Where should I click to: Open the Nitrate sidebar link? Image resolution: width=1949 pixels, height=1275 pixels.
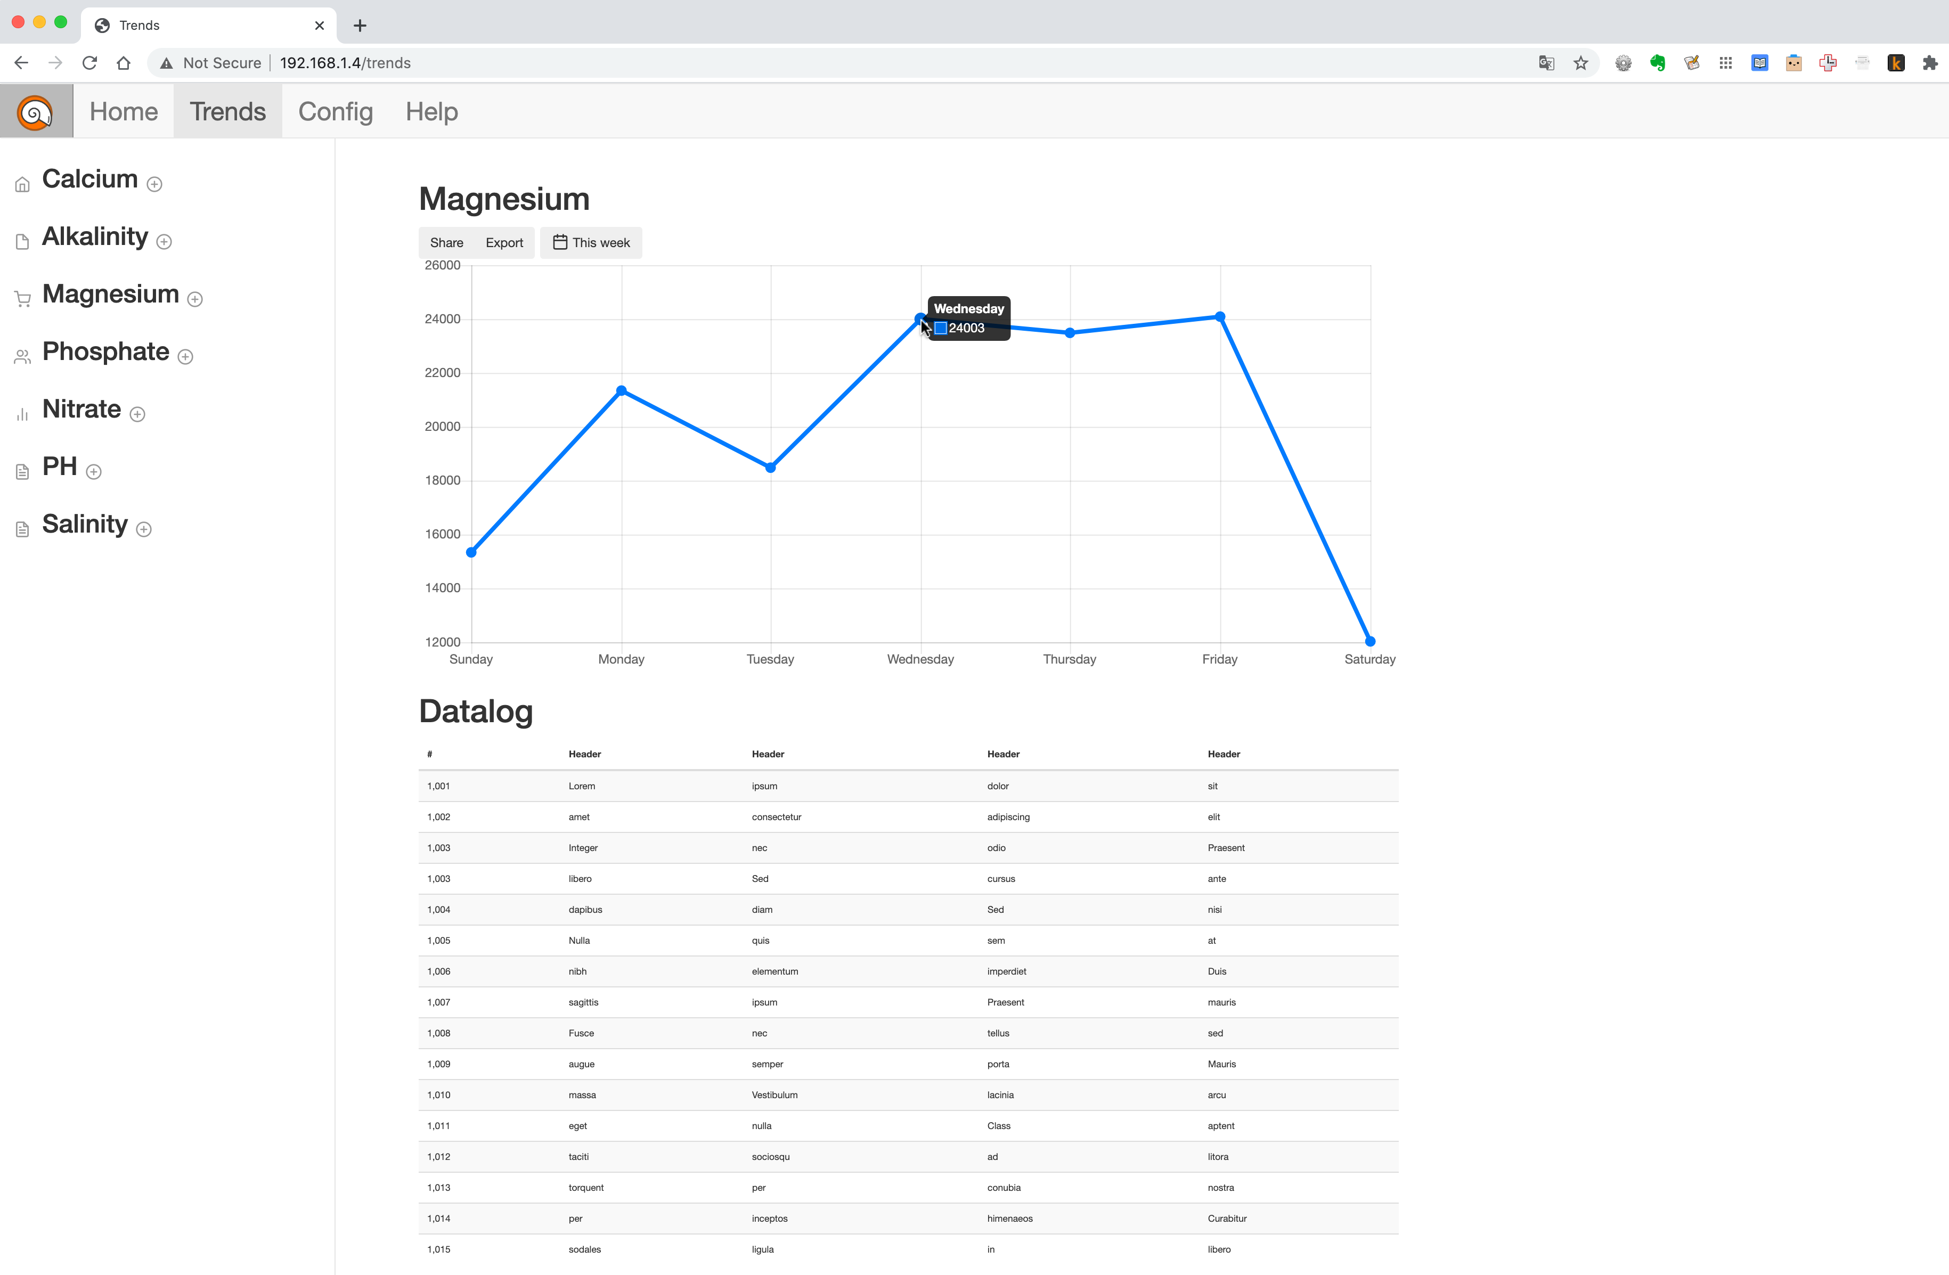tap(81, 410)
